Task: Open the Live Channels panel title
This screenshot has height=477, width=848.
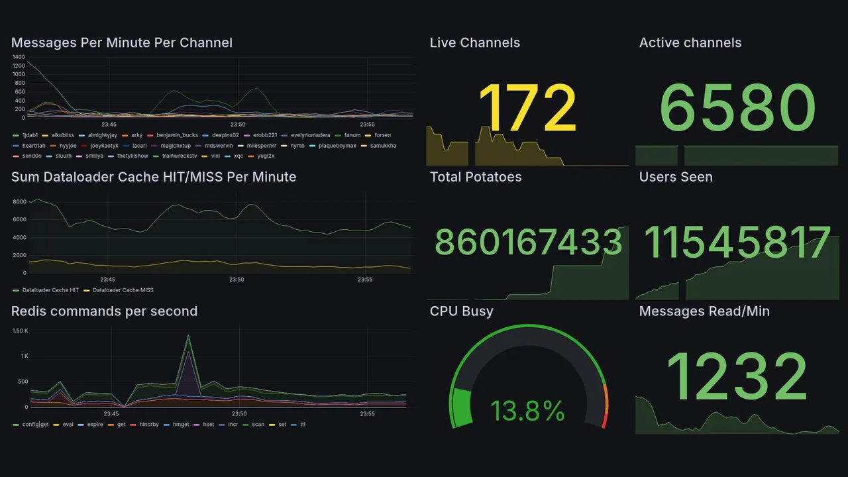Action: pos(474,42)
